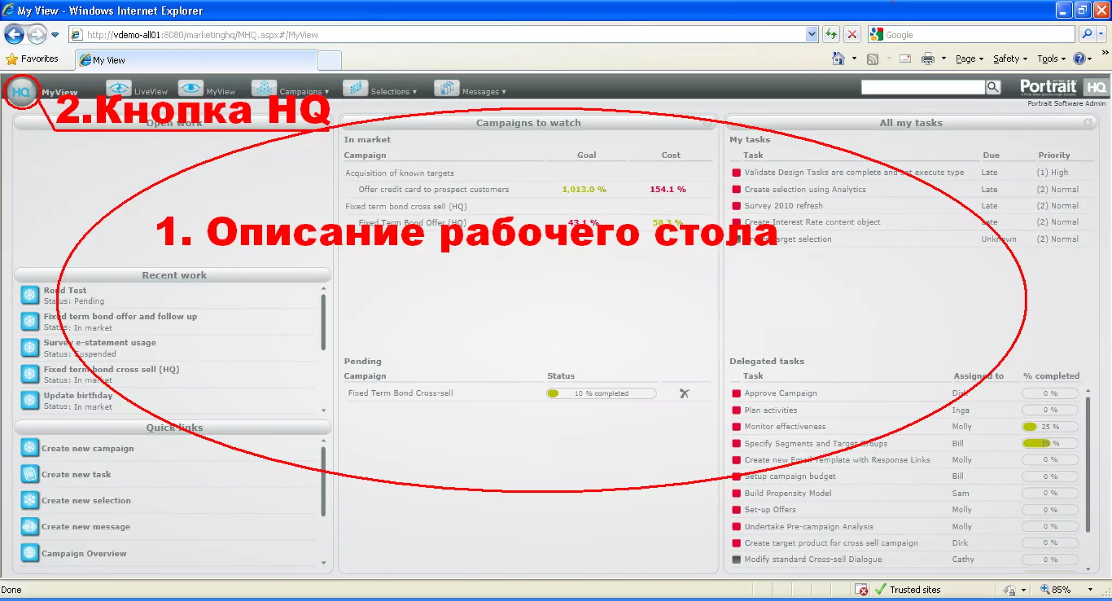Open the Campaign Overview quick link
The width and height of the screenshot is (1112, 601).
[84, 553]
